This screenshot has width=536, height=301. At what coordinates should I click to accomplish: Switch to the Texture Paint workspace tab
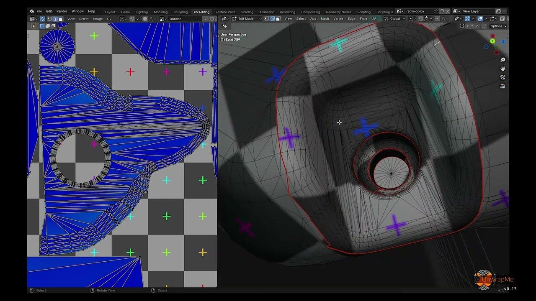(x=225, y=12)
